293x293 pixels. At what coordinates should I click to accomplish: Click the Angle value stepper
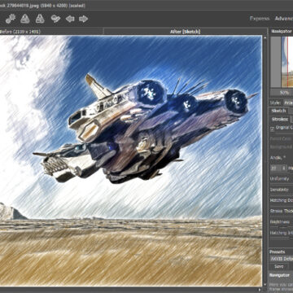pos(284,168)
